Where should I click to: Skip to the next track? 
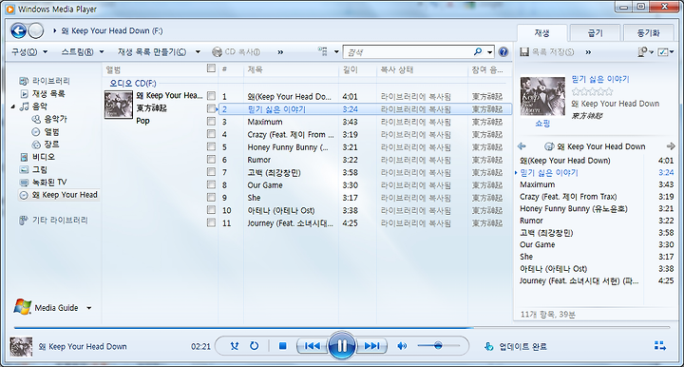click(371, 346)
